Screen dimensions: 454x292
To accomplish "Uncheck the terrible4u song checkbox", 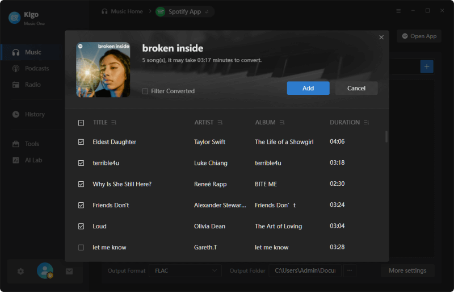I will (81, 163).
